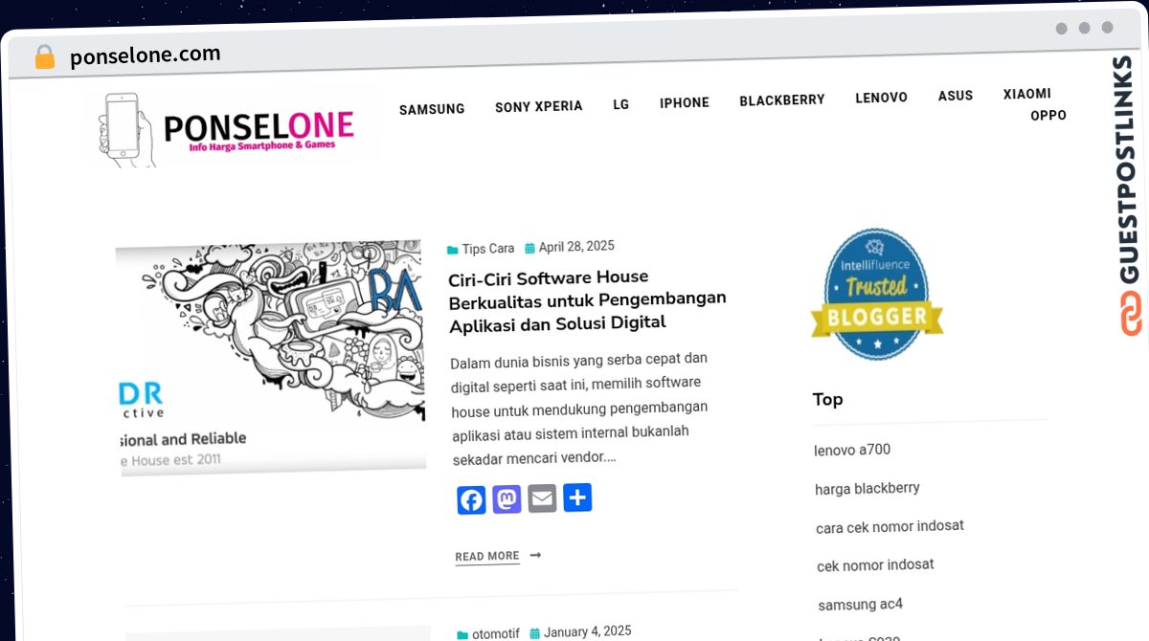The width and height of the screenshot is (1149, 641).
Task: Click the padlock icon beside ponselone.com
Action: 45,57
